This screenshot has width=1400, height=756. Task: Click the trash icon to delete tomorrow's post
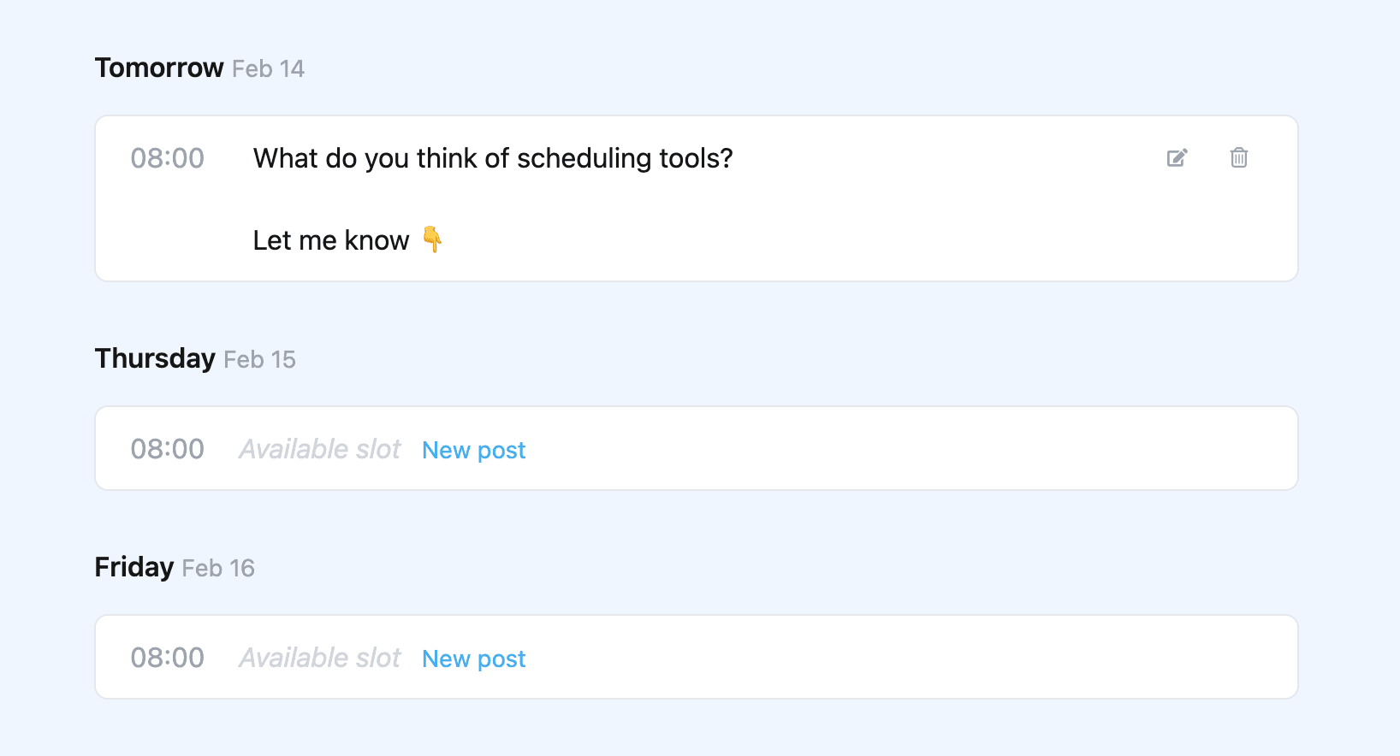pyautogui.click(x=1238, y=157)
